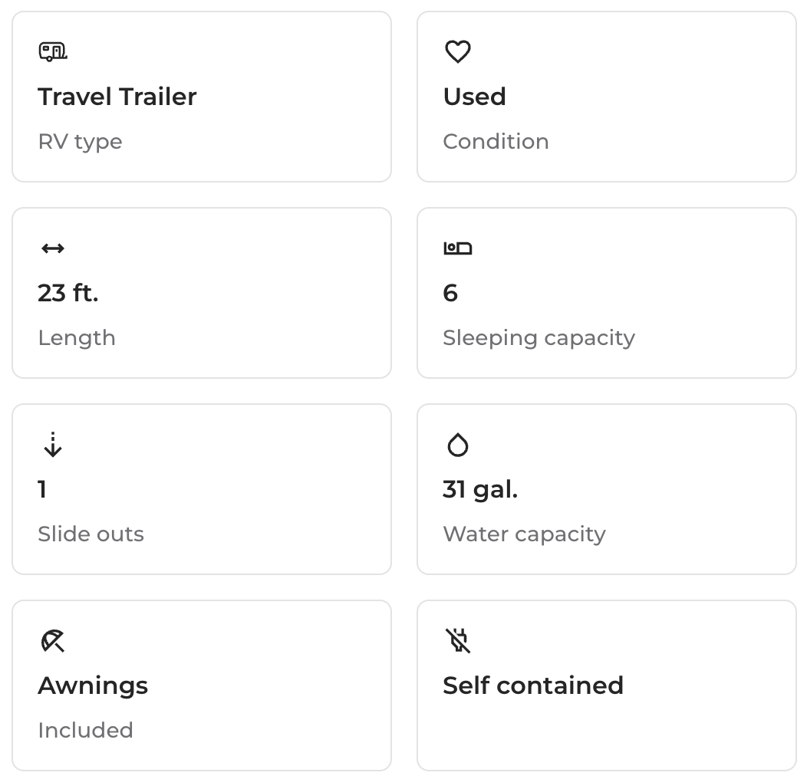The width and height of the screenshot is (807, 779).
Task: Click the bed sleeping capacity icon
Action: (458, 248)
